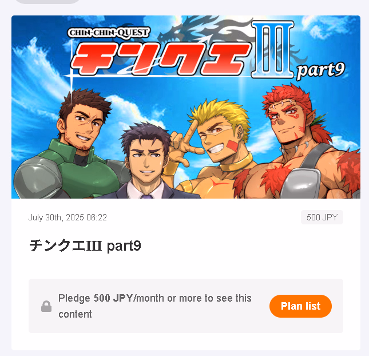Click the blue Roman numeral III logo

coord(273,49)
